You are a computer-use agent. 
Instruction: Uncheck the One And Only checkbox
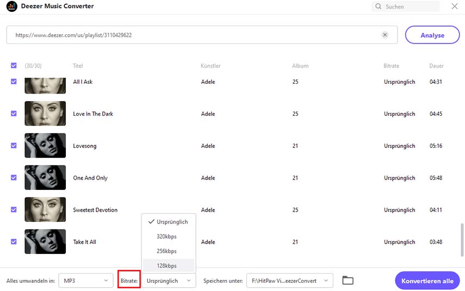click(x=14, y=177)
